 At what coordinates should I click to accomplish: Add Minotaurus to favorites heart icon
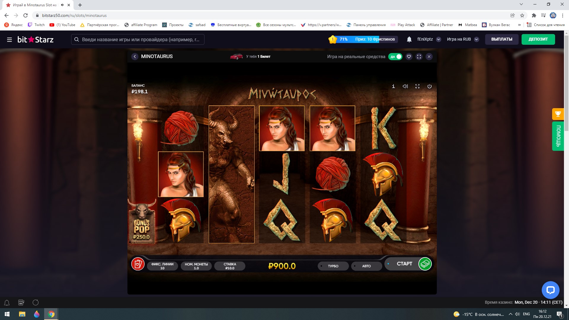[409, 57]
